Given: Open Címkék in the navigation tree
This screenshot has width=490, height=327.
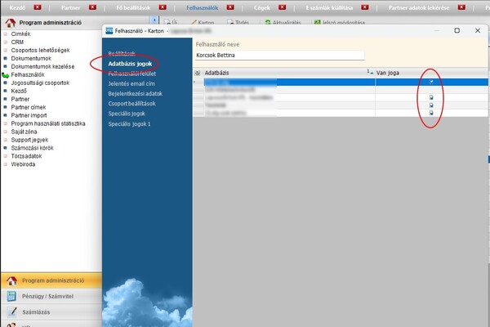Looking at the screenshot, I should pyautogui.click(x=20, y=34).
